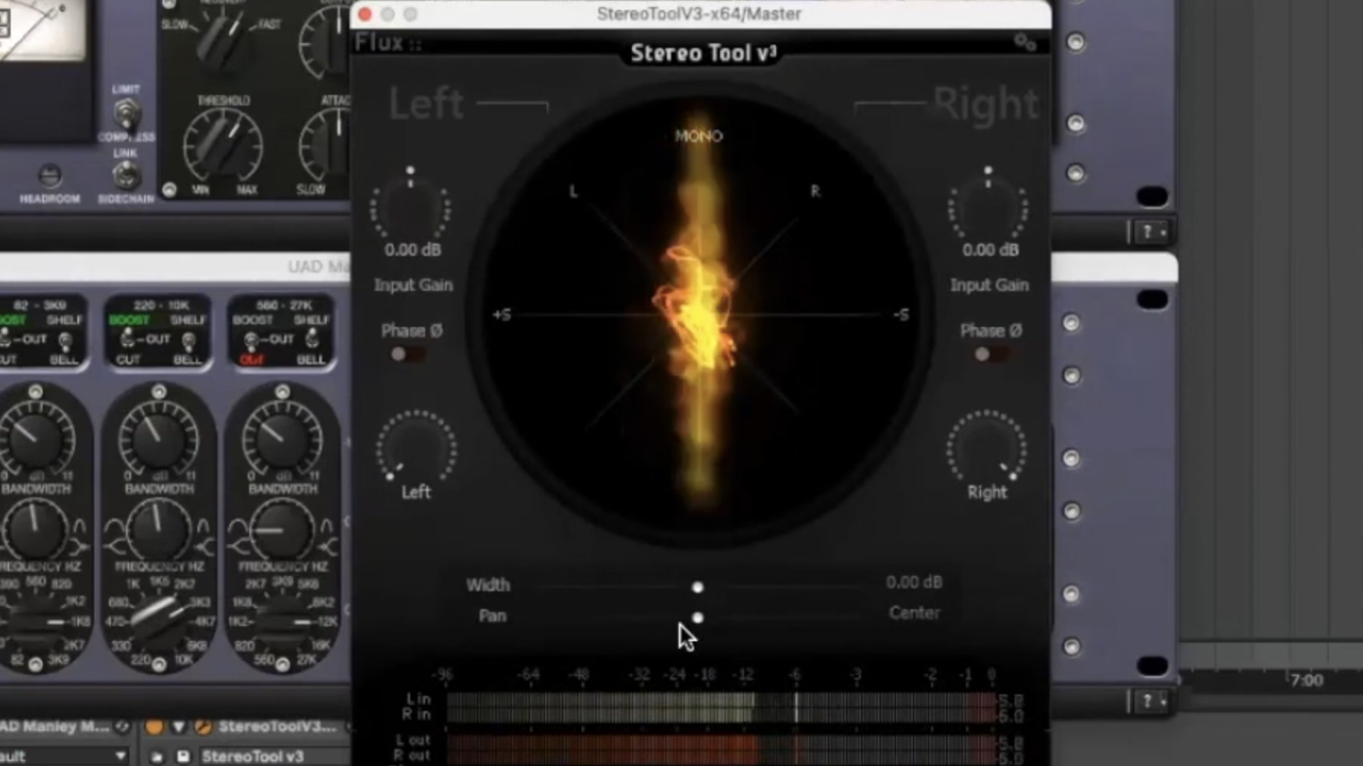Viewport: 1363px width, 766px height.
Task: Open the preset dropdown arrow at bottom left
Action: pos(121,756)
